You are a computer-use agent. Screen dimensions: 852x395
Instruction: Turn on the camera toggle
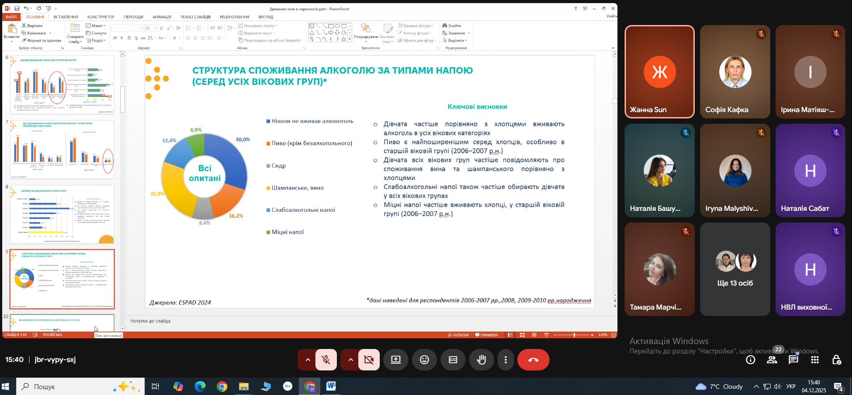pos(369,360)
